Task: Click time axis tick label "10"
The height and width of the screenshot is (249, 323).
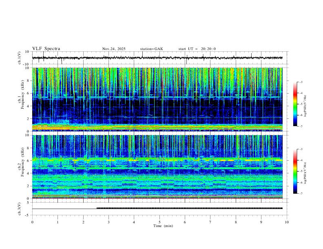Action: click(287, 222)
